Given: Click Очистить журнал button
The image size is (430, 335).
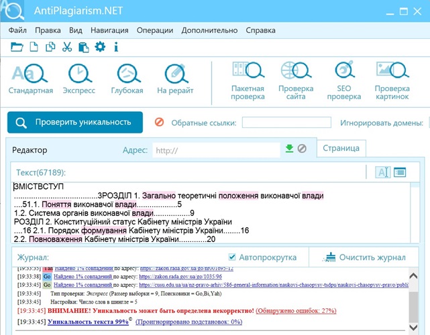Looking at the screenshot, I should pos(364,257).
